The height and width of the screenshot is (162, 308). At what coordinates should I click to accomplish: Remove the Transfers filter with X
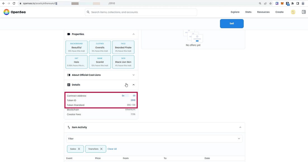(101, 149)
